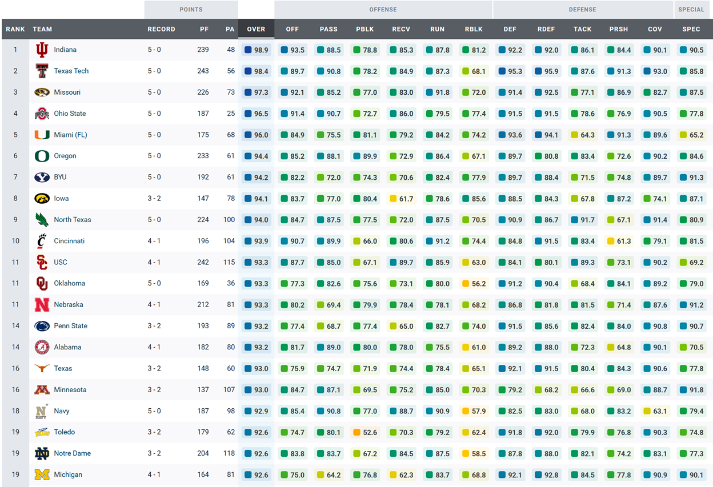Click the Oregon team logo
Image resolution: width=713 pixels, height=487 pixels.
pos(42,156)
